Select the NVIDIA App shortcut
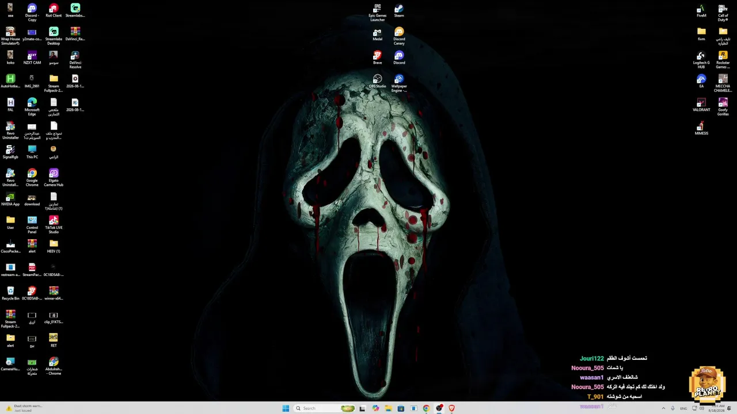 tap(10, 199)
